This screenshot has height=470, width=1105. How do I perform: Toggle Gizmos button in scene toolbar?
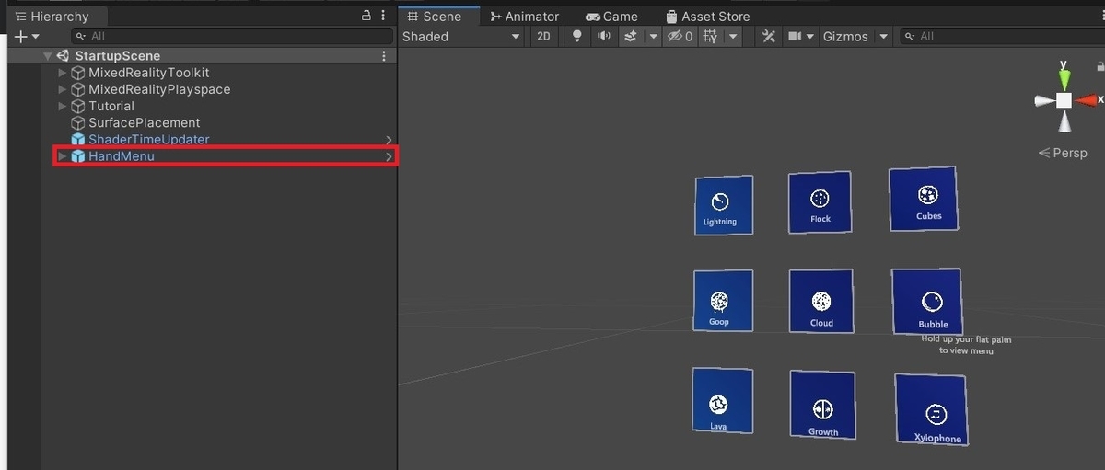pos(845,37)
